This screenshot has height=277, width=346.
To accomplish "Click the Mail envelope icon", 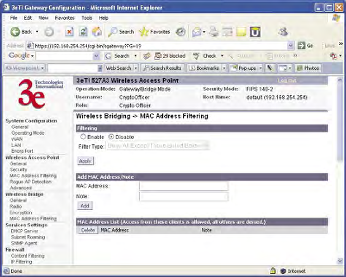I will [197, 32].
